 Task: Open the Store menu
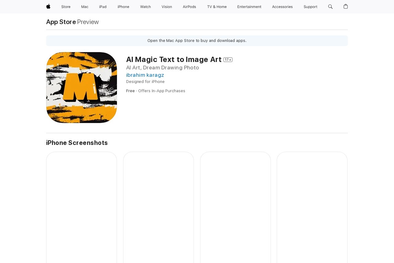point(66,7)
